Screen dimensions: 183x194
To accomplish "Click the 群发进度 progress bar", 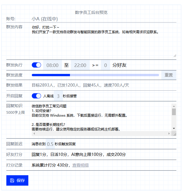I will coord(95,75).
